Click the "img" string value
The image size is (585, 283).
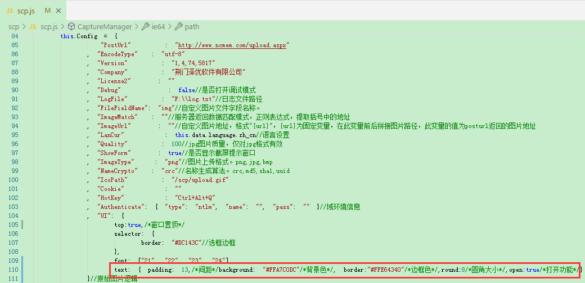tap(166, 108)
